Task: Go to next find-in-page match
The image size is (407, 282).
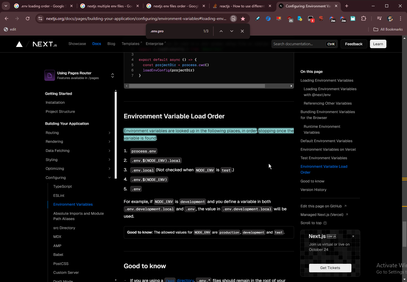Action: point(232,31)
